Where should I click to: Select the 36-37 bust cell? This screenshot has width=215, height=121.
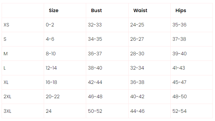pos(95,54)
